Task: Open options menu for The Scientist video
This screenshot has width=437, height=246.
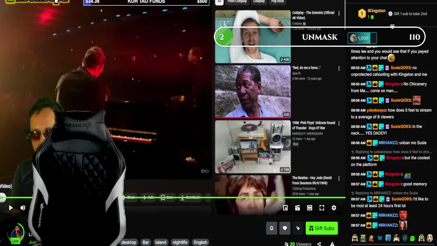Action: (x=339, y=13)
